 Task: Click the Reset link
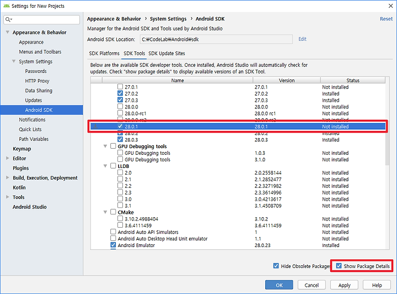pyautogui.click(x=386, y=19)
